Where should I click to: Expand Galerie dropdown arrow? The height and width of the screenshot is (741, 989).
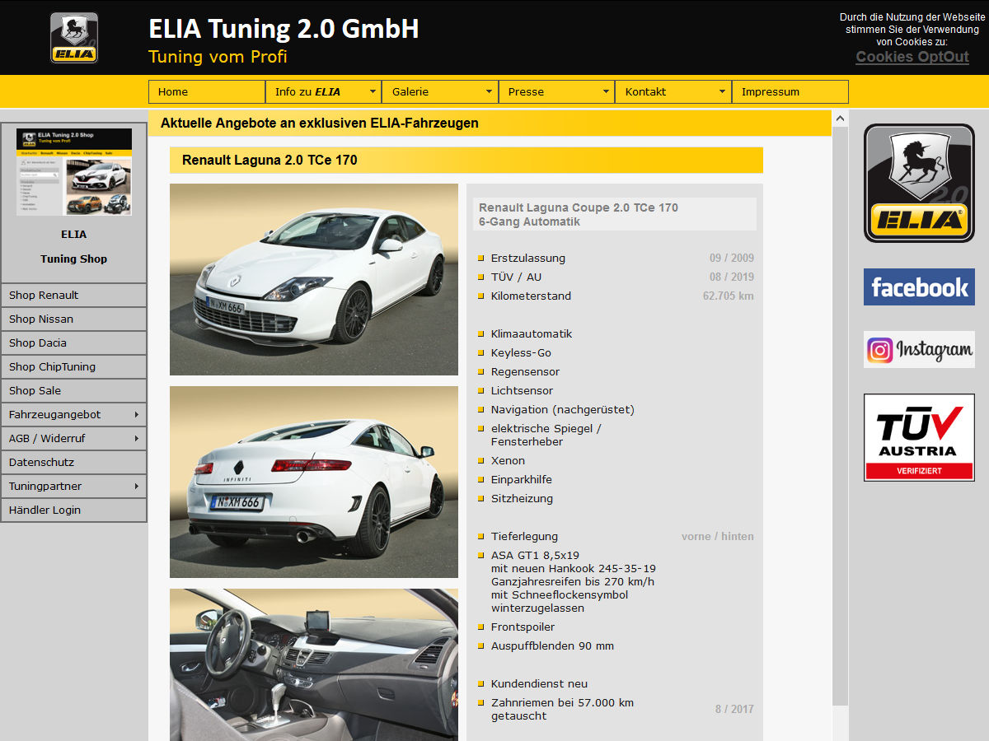pyautogui.click(x=489, y=91)
